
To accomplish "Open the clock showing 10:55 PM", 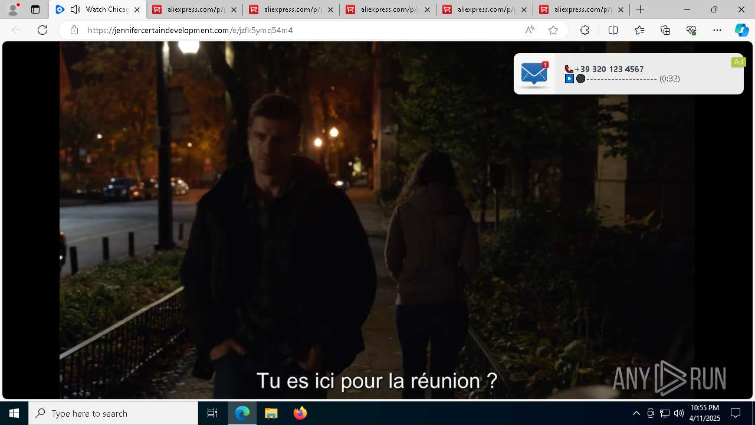I will point(705,413).
